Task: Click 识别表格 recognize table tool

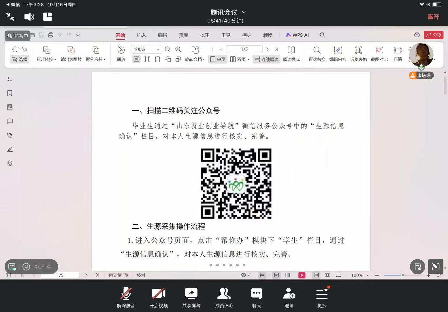Action: tap(358, 54)
